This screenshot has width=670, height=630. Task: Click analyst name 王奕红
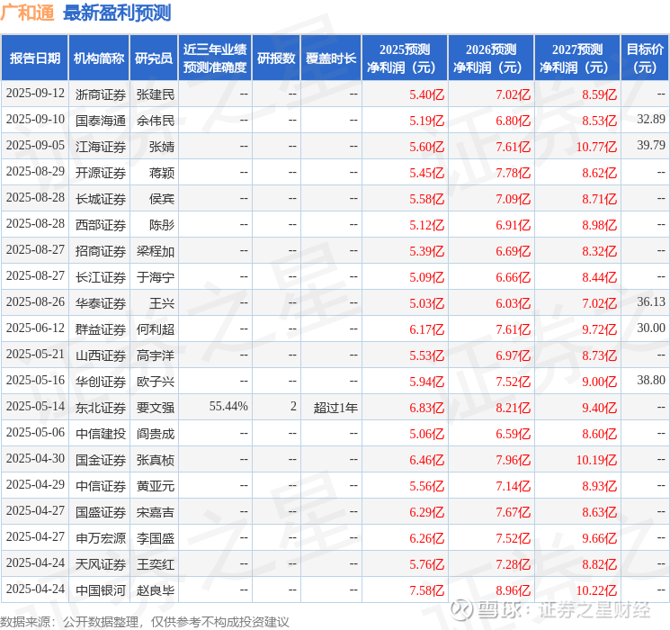pyautogui.click(x=156, y=564)
